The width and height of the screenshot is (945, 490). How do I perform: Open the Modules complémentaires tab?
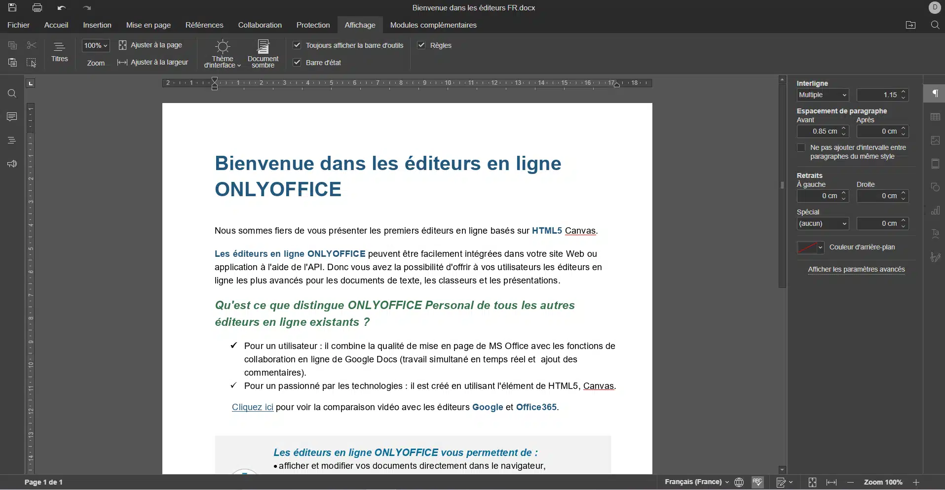coord(433,25)
